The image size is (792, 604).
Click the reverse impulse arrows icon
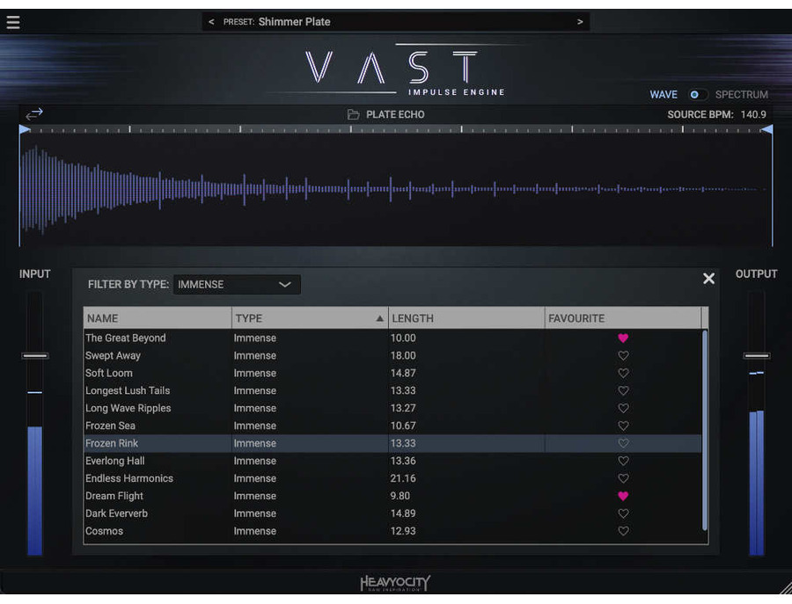pyautogui.click(x=34, y=114)
